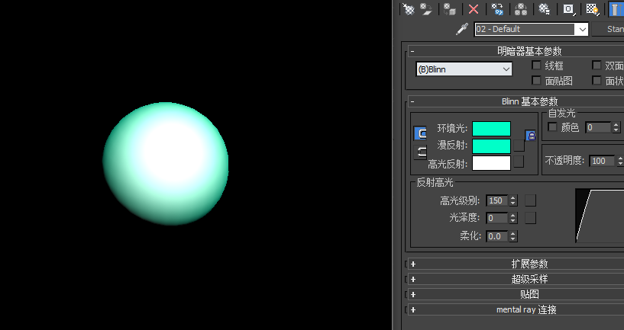Click Assign Material to Selection icon
Screen dimensions: 624x330
pyautogui.click(x=450, y=8)
